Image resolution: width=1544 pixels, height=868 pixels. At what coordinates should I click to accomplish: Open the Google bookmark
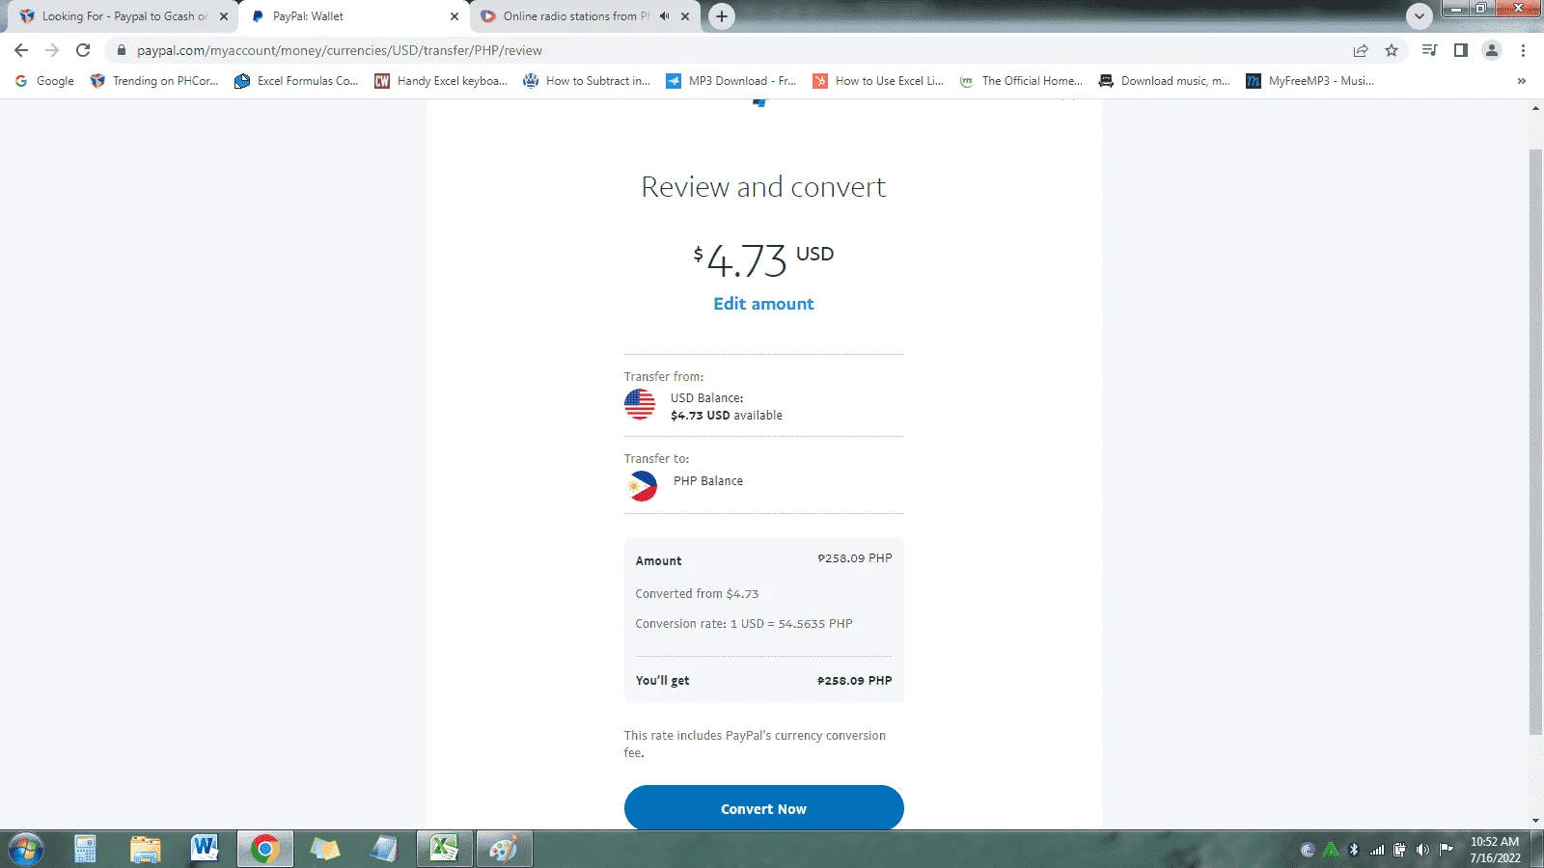click(x=44, y=81)
